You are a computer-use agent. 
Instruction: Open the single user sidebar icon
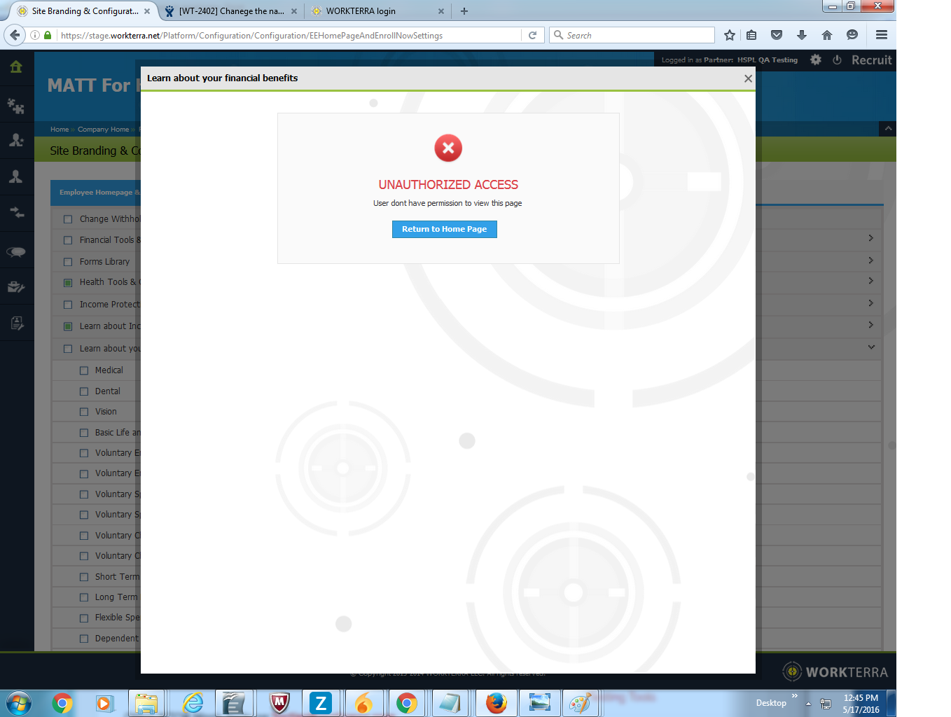click(16, 176)
